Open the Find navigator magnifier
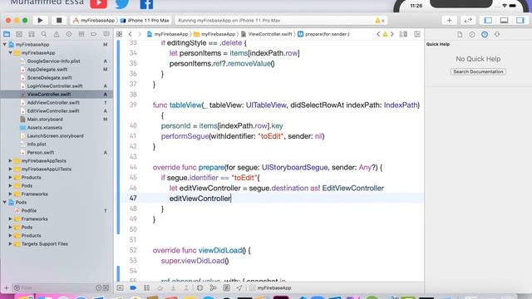The width and height of the screenshot is (532, 299). point(44,34)
